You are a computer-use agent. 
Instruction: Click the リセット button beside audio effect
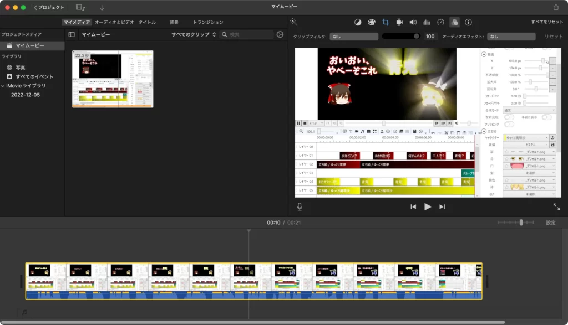coord(554,37)
